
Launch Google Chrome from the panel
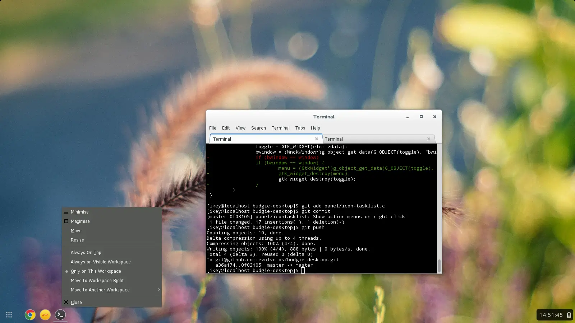click(x=30, y=315)
